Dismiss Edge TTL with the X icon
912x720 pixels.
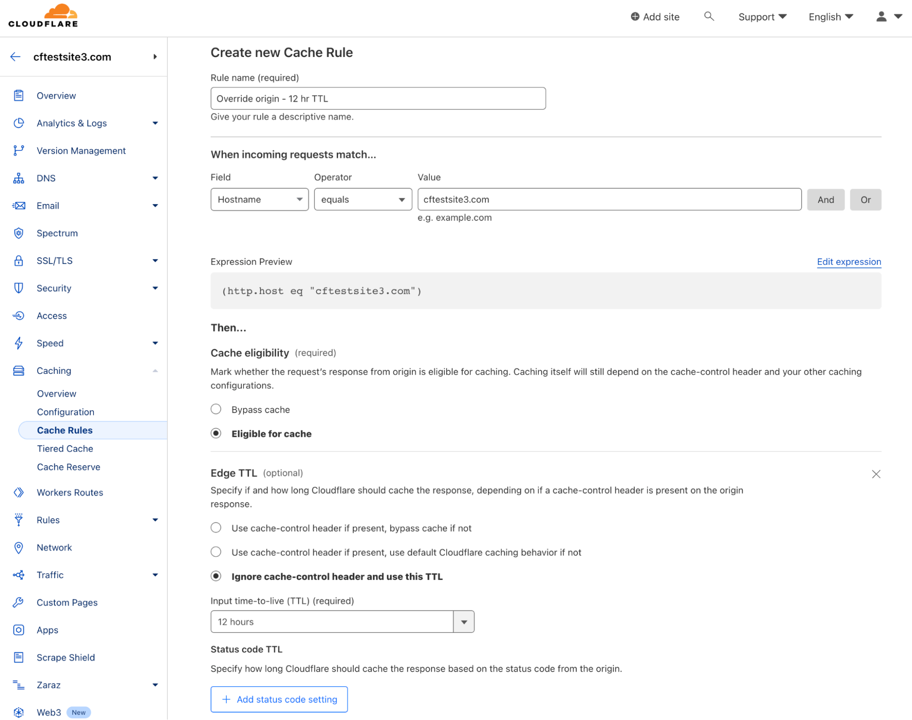876,474
